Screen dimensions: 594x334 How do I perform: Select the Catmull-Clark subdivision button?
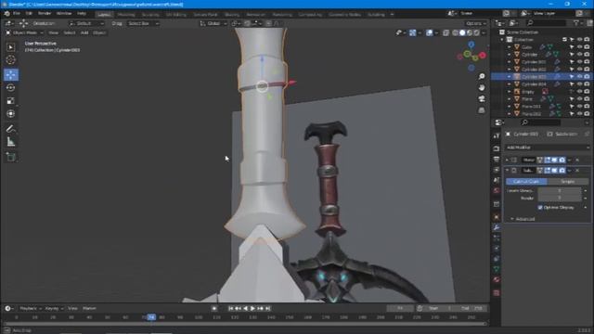526,182
